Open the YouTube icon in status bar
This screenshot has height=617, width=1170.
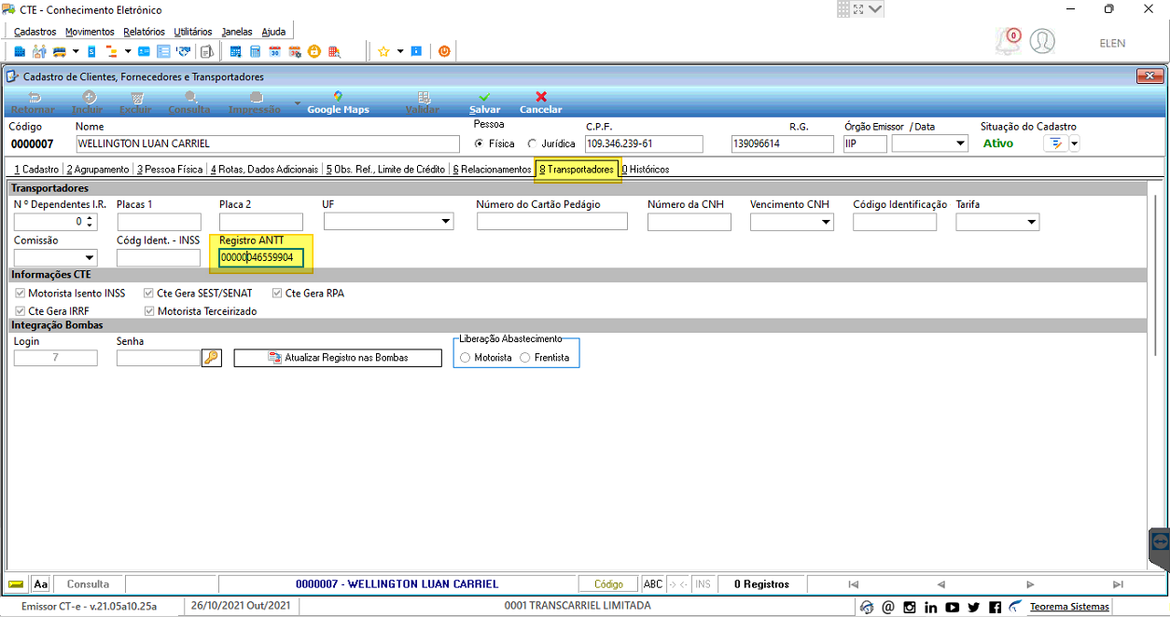coord(952,607)
